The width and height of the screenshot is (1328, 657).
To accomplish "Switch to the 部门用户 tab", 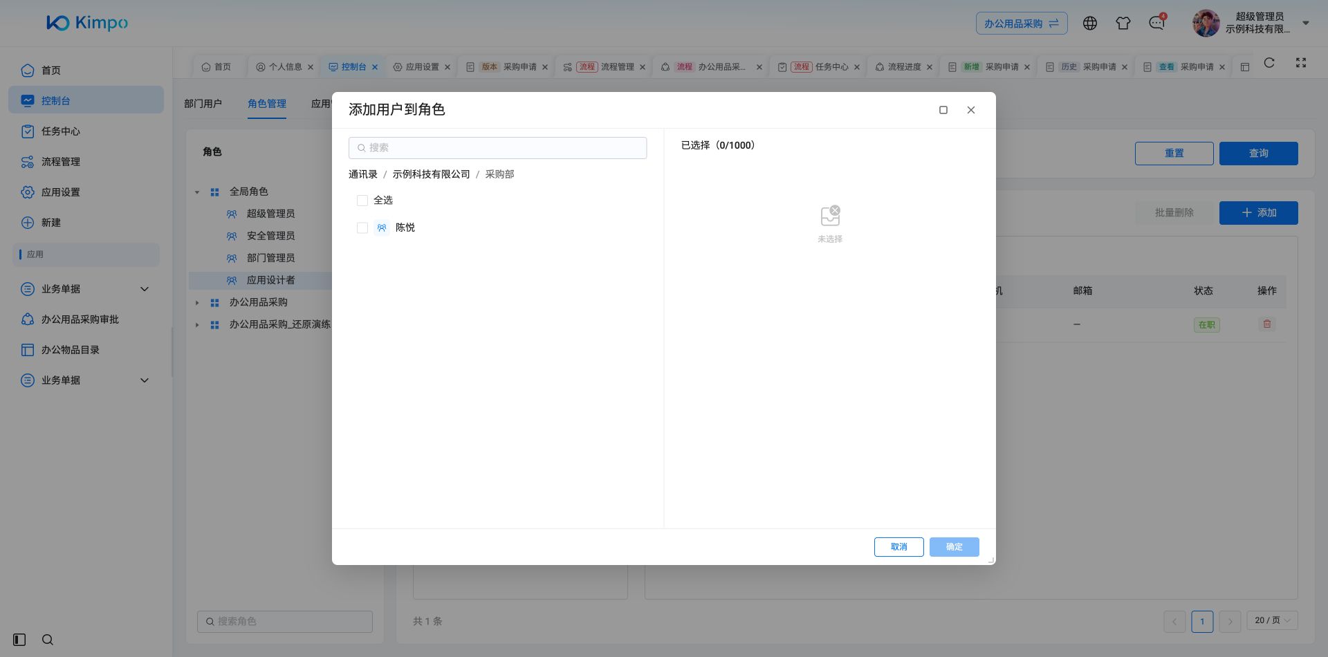I will pos(203,104).
